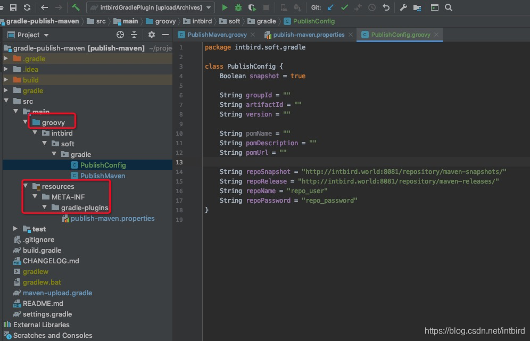
Task: Open publish-maven.properties in the tree
Action: click(x=109, y=218)
